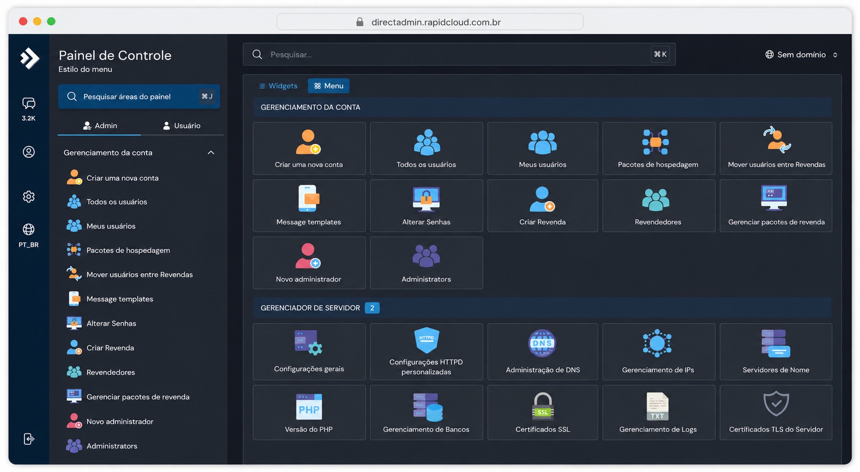Screen dimensions: 860x472
Task: Switch to the Widgets tab
Action: 278,86
